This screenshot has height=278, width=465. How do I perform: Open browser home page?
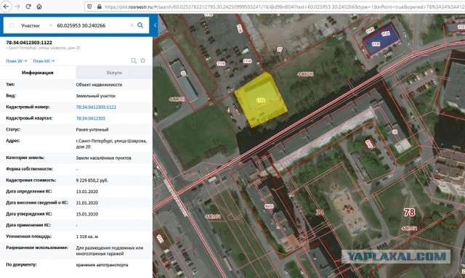[39, 7]
